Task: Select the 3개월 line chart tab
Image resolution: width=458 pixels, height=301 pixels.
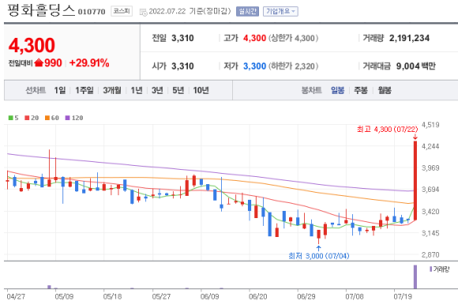Action: click(112, 90)
